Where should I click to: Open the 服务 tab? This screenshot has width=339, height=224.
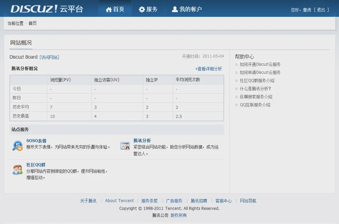(x=148, y=9)
